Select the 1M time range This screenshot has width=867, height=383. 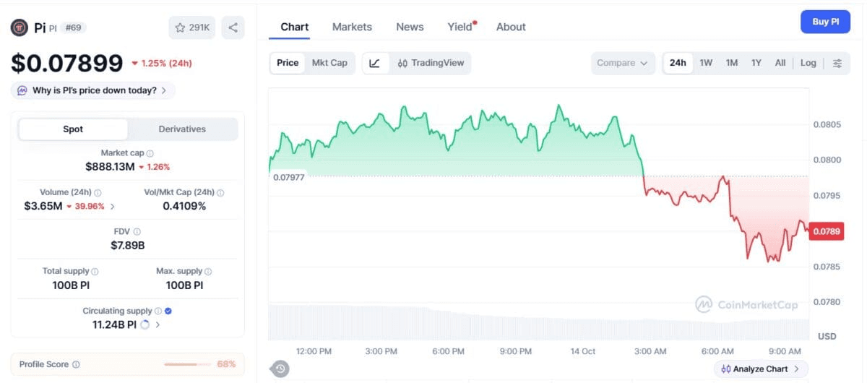point(732,63)
